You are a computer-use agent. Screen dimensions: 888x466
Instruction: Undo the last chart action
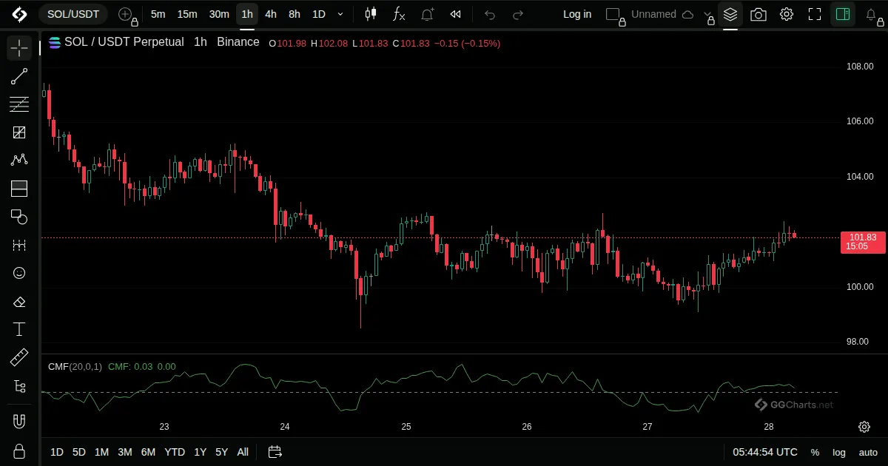coord(490,14)
